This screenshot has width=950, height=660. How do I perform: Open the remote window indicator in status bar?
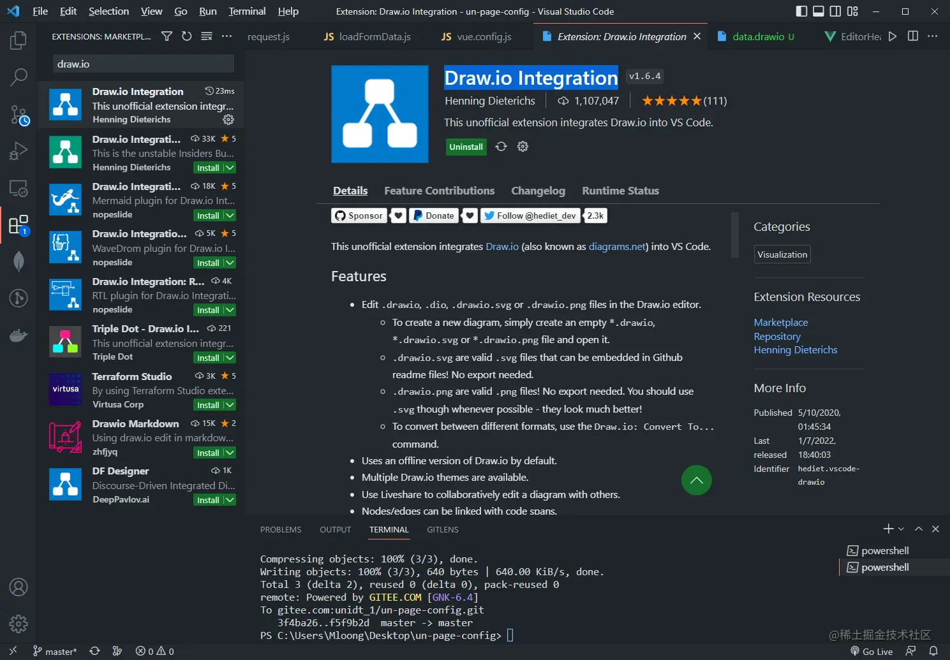tap(13, 651)
